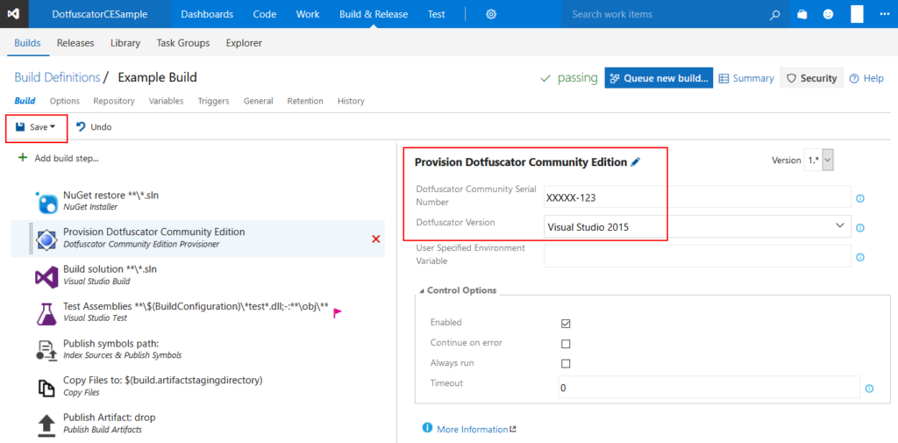Switch to the Task Groups tab

[x=183, y=43]
